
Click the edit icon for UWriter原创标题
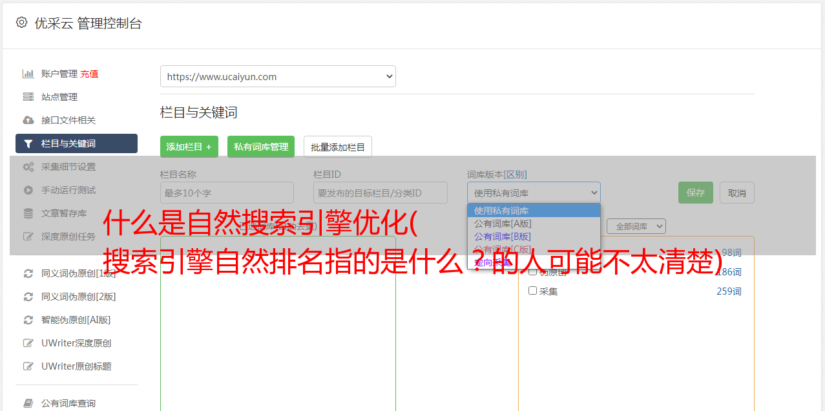[28, 366]
